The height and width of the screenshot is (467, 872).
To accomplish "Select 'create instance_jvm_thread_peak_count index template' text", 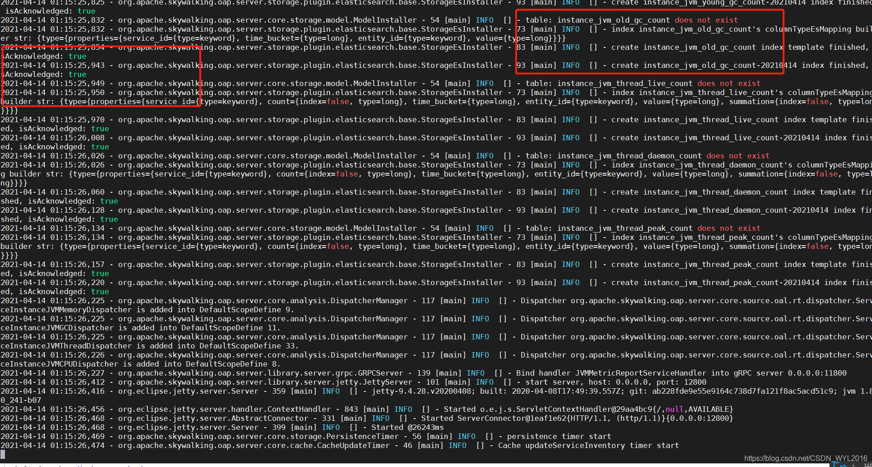I will 729,264.
